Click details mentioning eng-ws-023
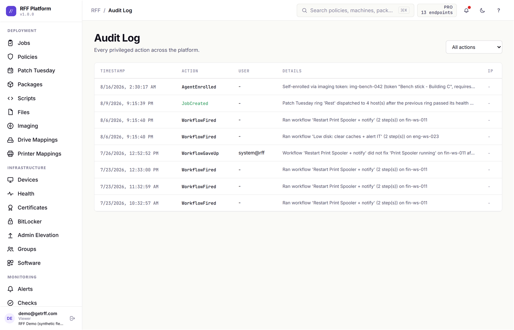The image size is (514, 330). (x=361, y=136)
